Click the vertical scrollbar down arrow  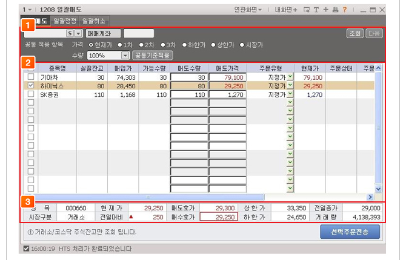click(378, 189)
